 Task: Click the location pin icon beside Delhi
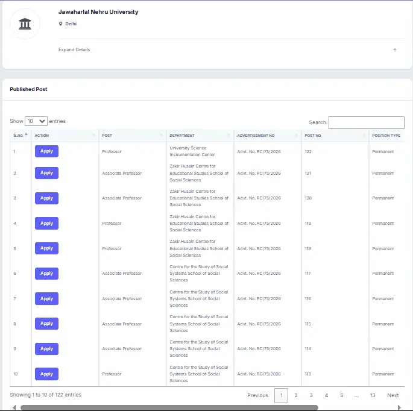pos(60,24)
